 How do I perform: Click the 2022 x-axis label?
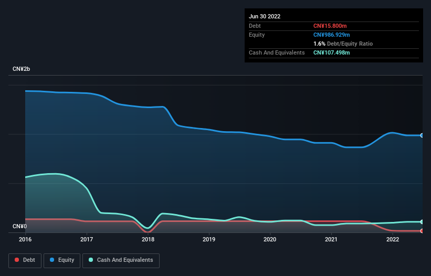tap(393, 239)
